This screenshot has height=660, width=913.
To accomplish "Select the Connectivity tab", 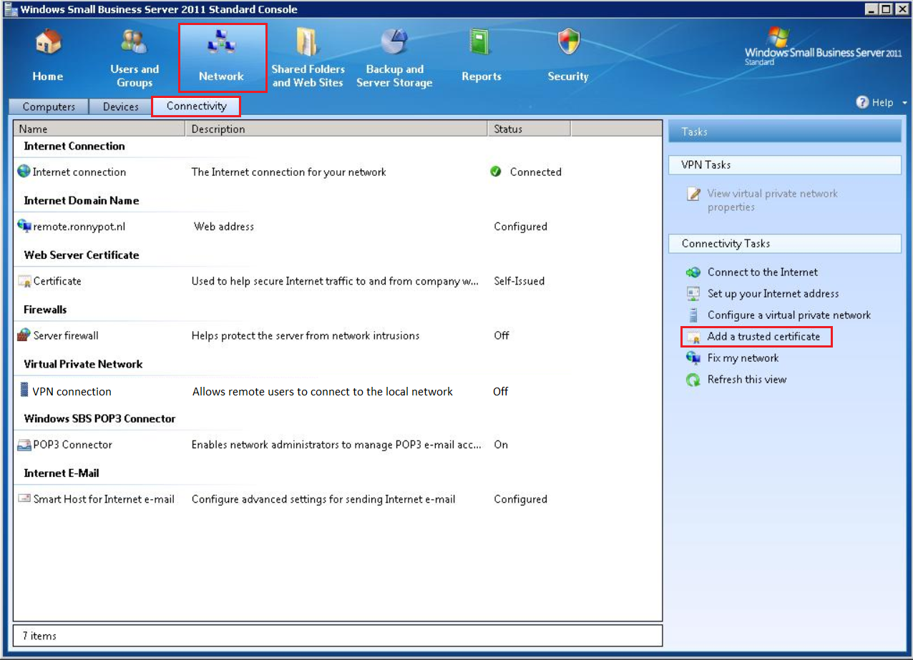I will (x=196, y=107).
